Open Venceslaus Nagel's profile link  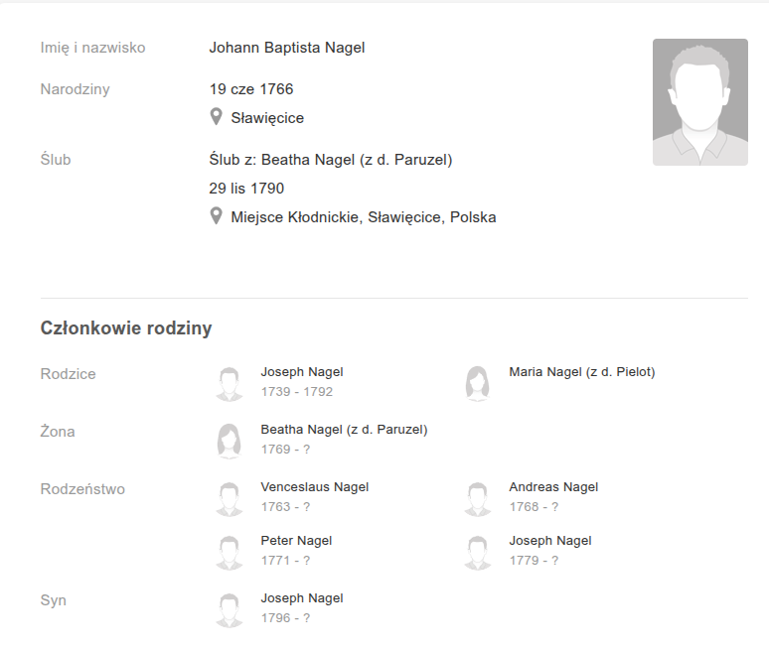[314, 487]
